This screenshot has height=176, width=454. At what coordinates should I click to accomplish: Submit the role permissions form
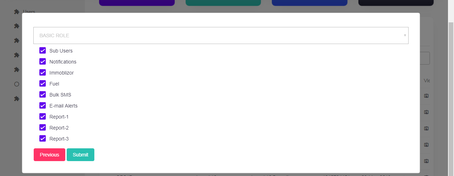tap(81, 155)
